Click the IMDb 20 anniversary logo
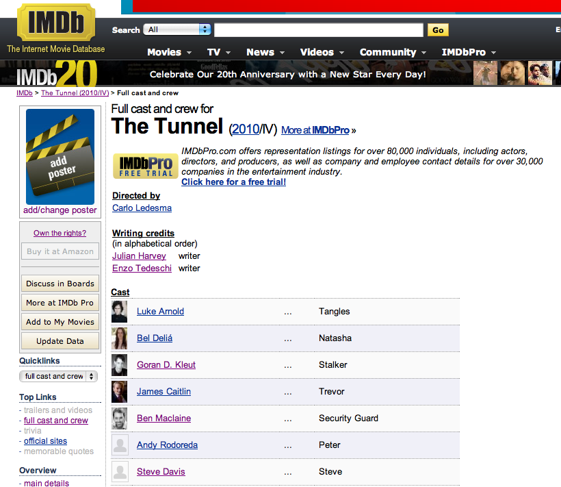561x487 pixels. pos(57,74)
